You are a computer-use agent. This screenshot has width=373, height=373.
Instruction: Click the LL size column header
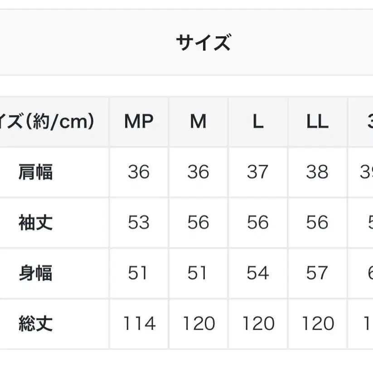click(x=317, y=121)
